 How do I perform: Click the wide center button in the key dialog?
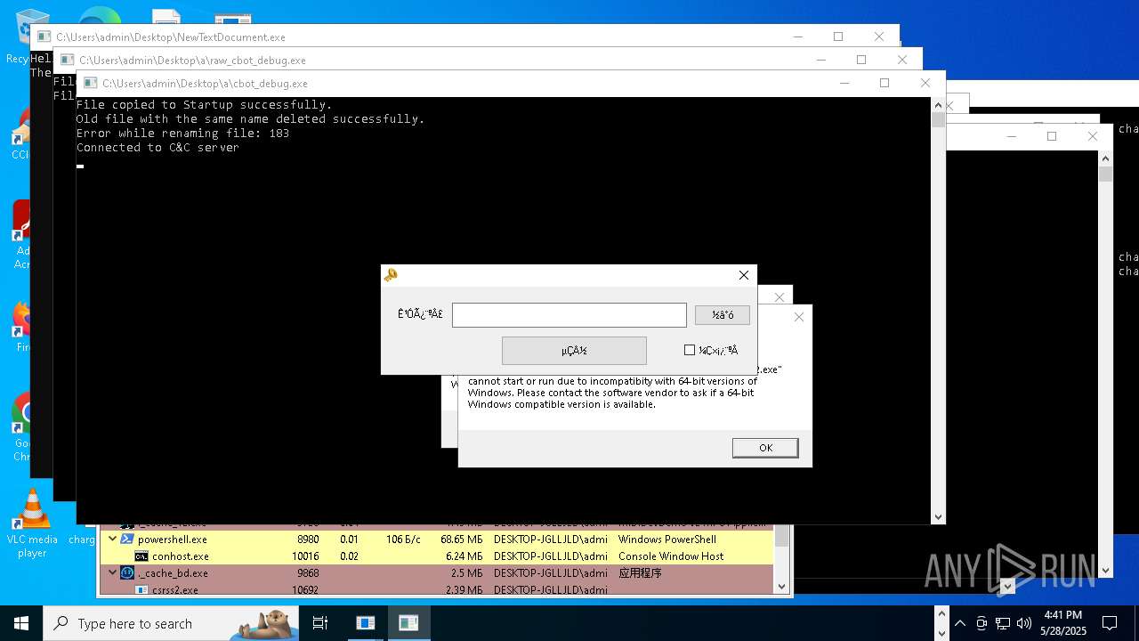(x=574, y=351)
